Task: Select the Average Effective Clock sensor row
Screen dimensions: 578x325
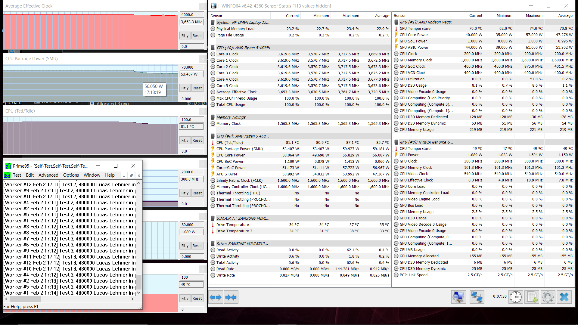Action: [x=300, y=92]
